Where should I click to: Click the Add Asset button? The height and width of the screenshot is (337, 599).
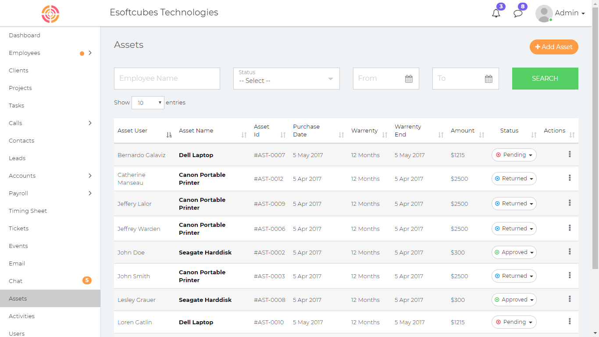pos(554,47)
